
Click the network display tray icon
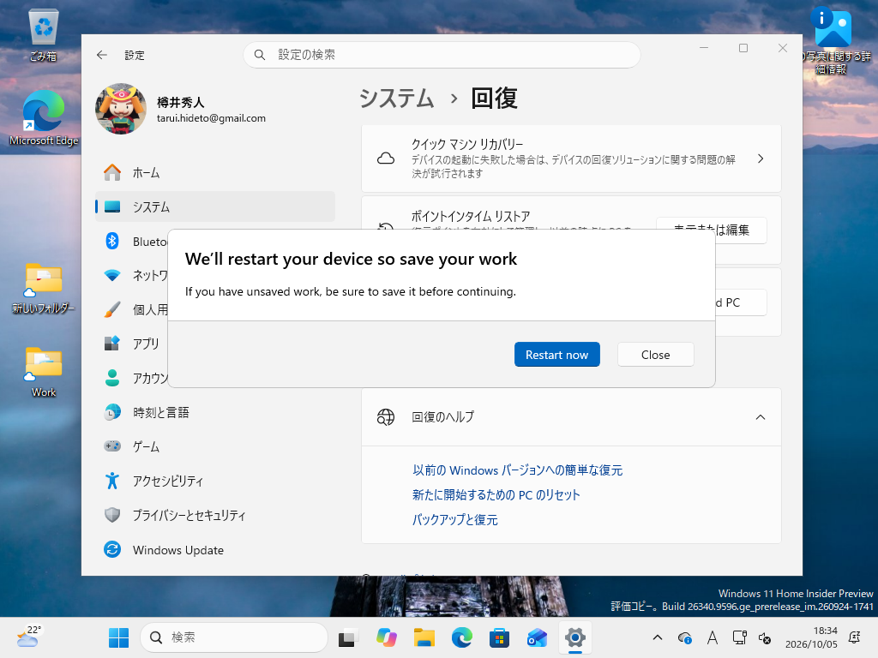tap(739, 637)
